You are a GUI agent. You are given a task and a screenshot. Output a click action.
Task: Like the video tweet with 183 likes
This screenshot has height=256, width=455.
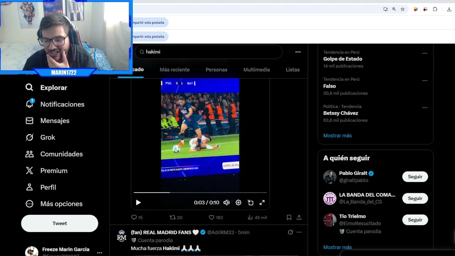216,217
